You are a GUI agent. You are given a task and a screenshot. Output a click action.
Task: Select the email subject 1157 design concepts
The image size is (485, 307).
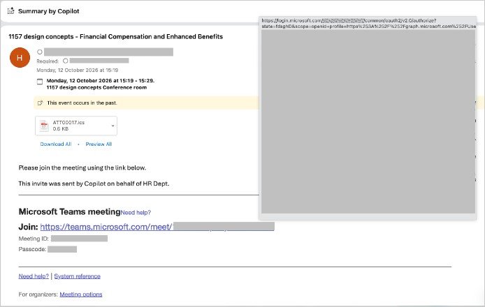tap(116, 36)
